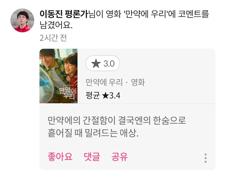Click the 평균 ★3.4 average rating

click(103, 95)
